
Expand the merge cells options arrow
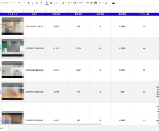[x=59, y=3]
